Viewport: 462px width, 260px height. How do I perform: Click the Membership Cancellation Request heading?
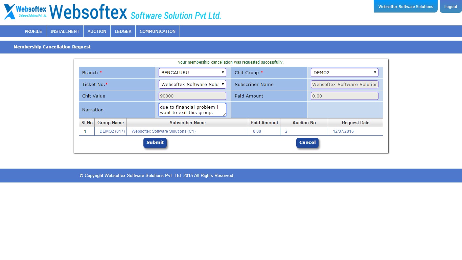click(x=52, y=47)
